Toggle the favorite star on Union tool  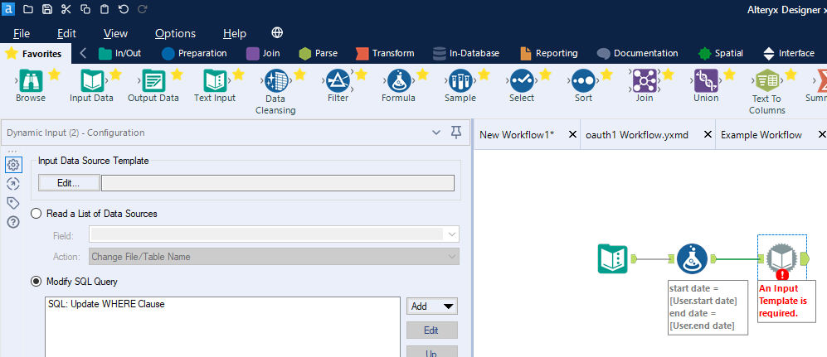pyautogui.click(x=729, y=75)
